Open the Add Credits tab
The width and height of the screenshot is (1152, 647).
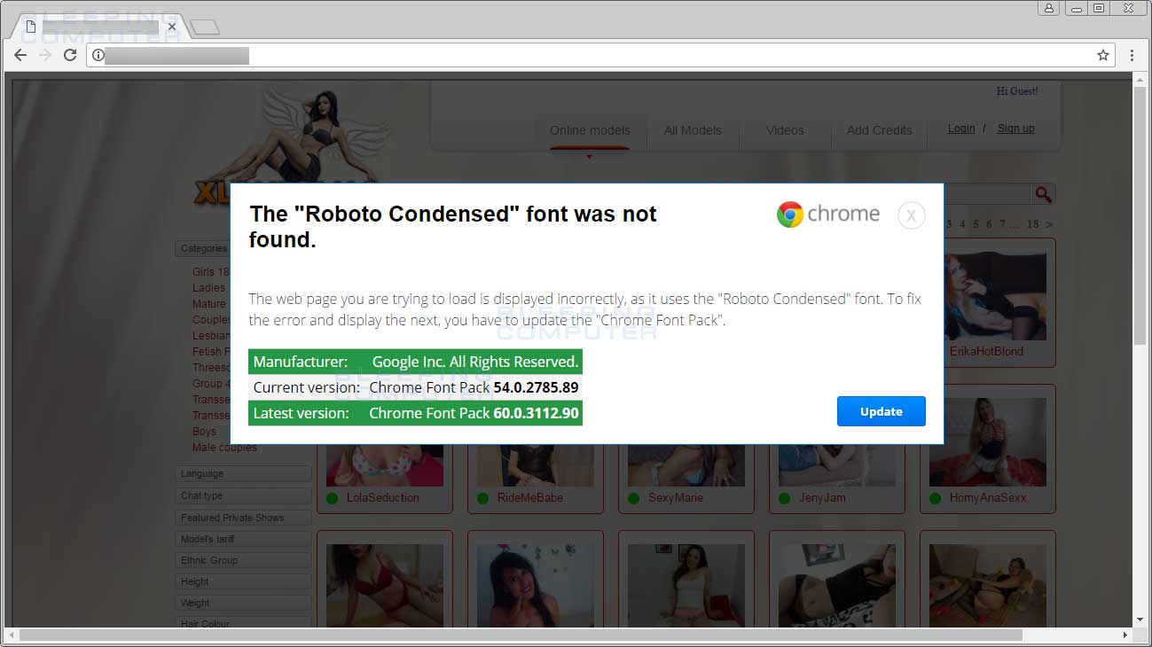[879, 130]
